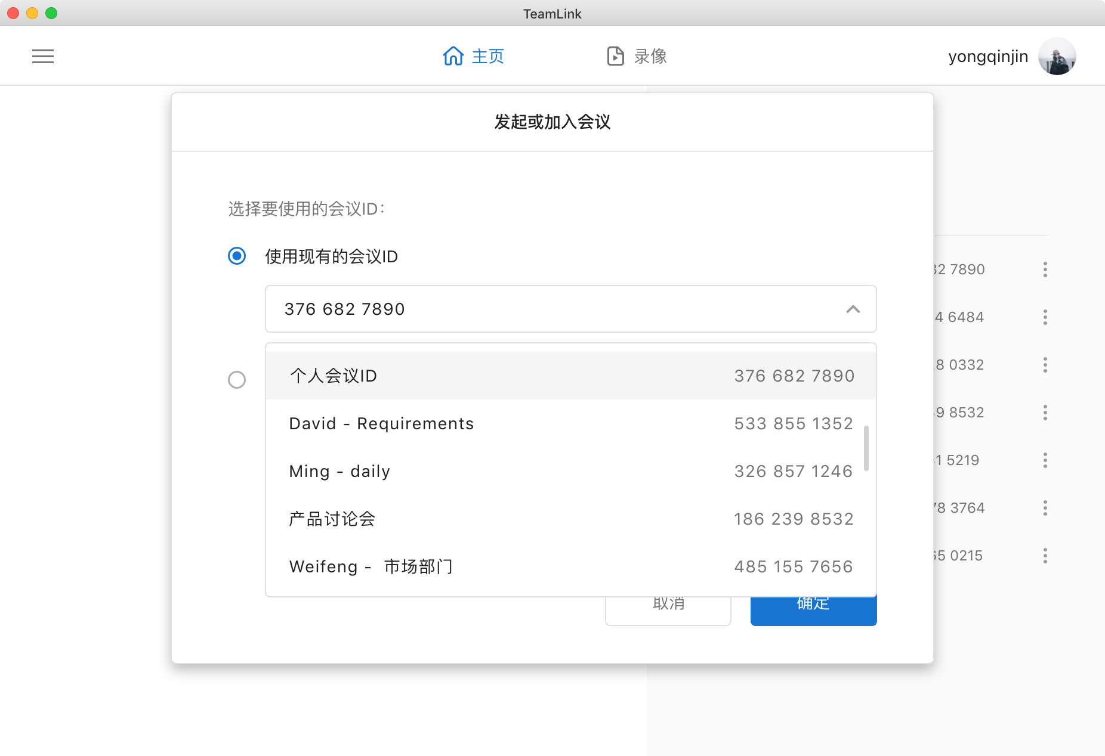Open the yongqinjin profile avatar
Viewport: 1105px width, 756px height.
click(1057, 56)
